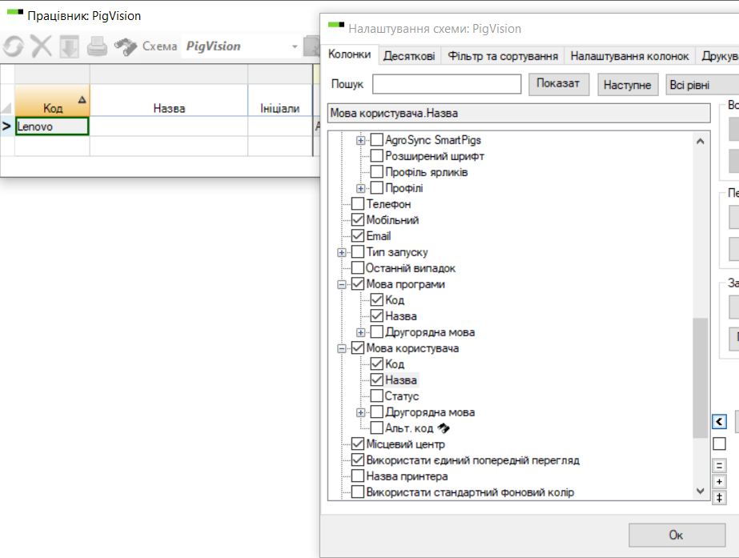The image size is (739, 558).
Task: Select Код under Мова користувача
Action: (395, 363)
